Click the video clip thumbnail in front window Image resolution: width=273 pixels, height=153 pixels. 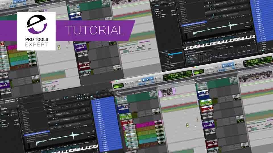(167, 92)
